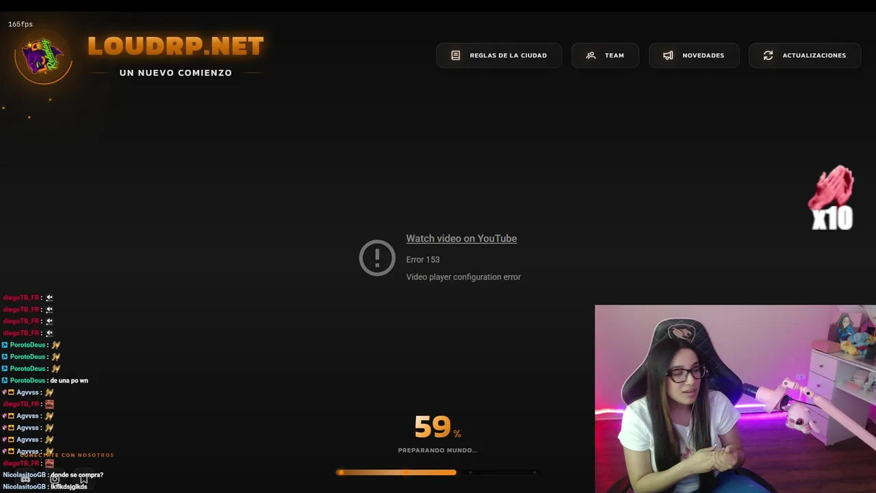Click the 165fps counter
This screenshot has width=876, height=493.
click(21, 24)
